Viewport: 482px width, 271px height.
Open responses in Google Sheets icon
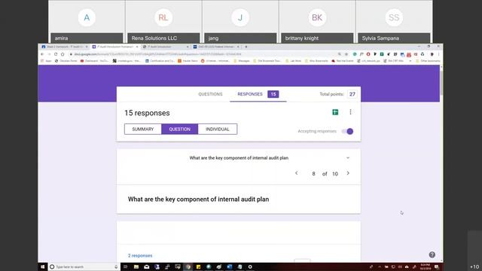(335, 112)
